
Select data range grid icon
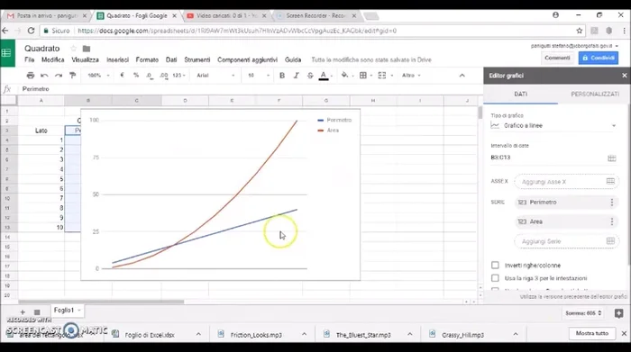click(612, 158)
